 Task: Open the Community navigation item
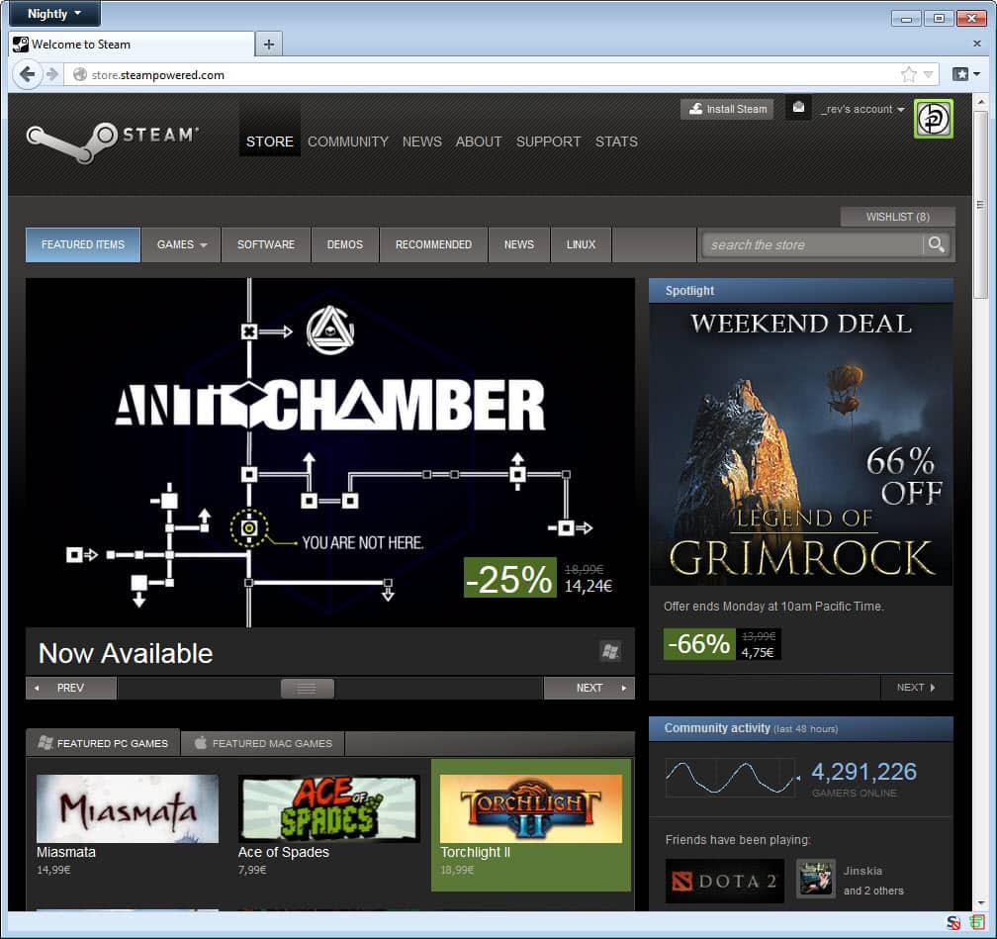(x=347, y=141)
